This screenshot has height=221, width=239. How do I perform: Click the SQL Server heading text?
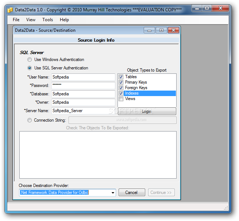coord(32,53)
